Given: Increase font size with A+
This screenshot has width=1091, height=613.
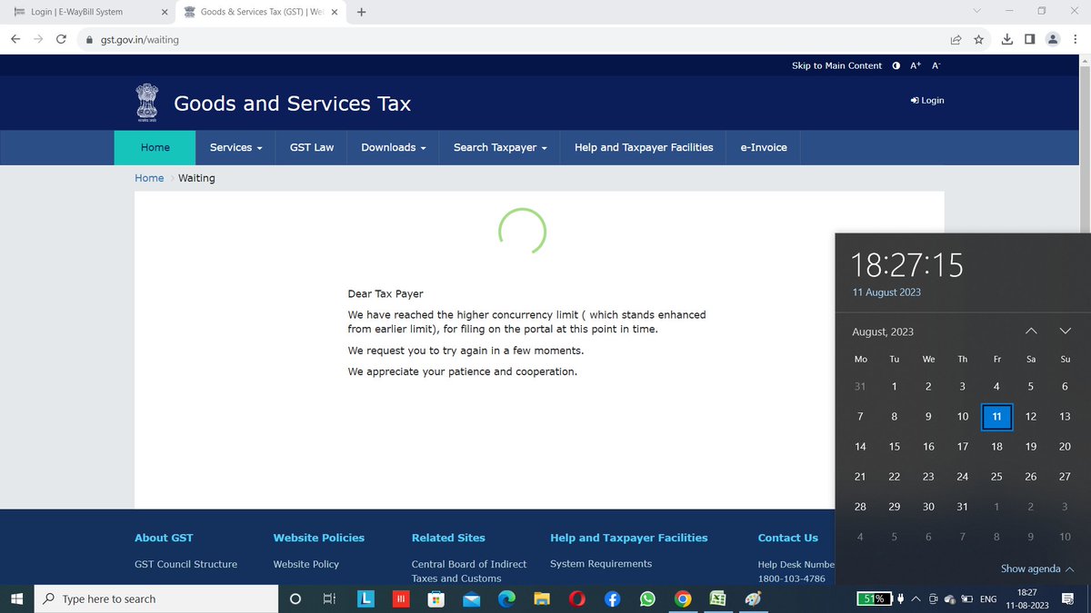Looking at the screenshot, I should tap(916, 65).
